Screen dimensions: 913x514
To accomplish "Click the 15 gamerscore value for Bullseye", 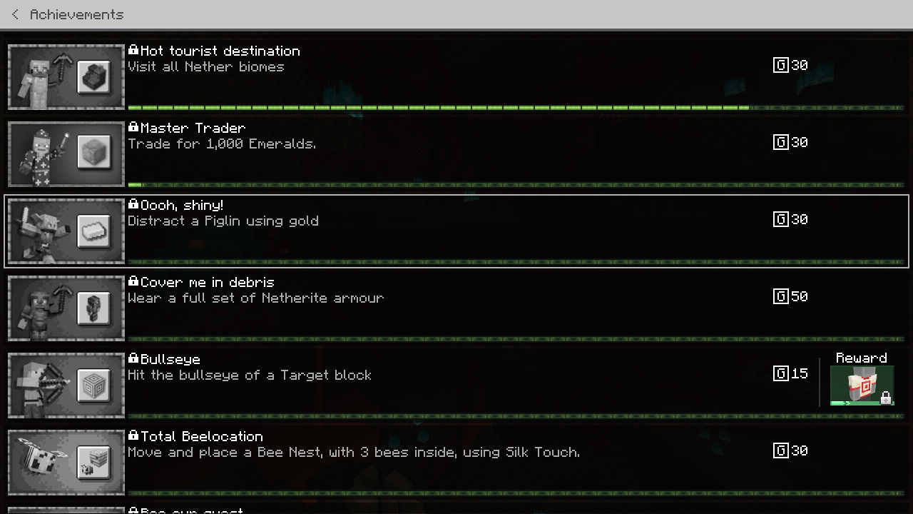I will point(800,373).
